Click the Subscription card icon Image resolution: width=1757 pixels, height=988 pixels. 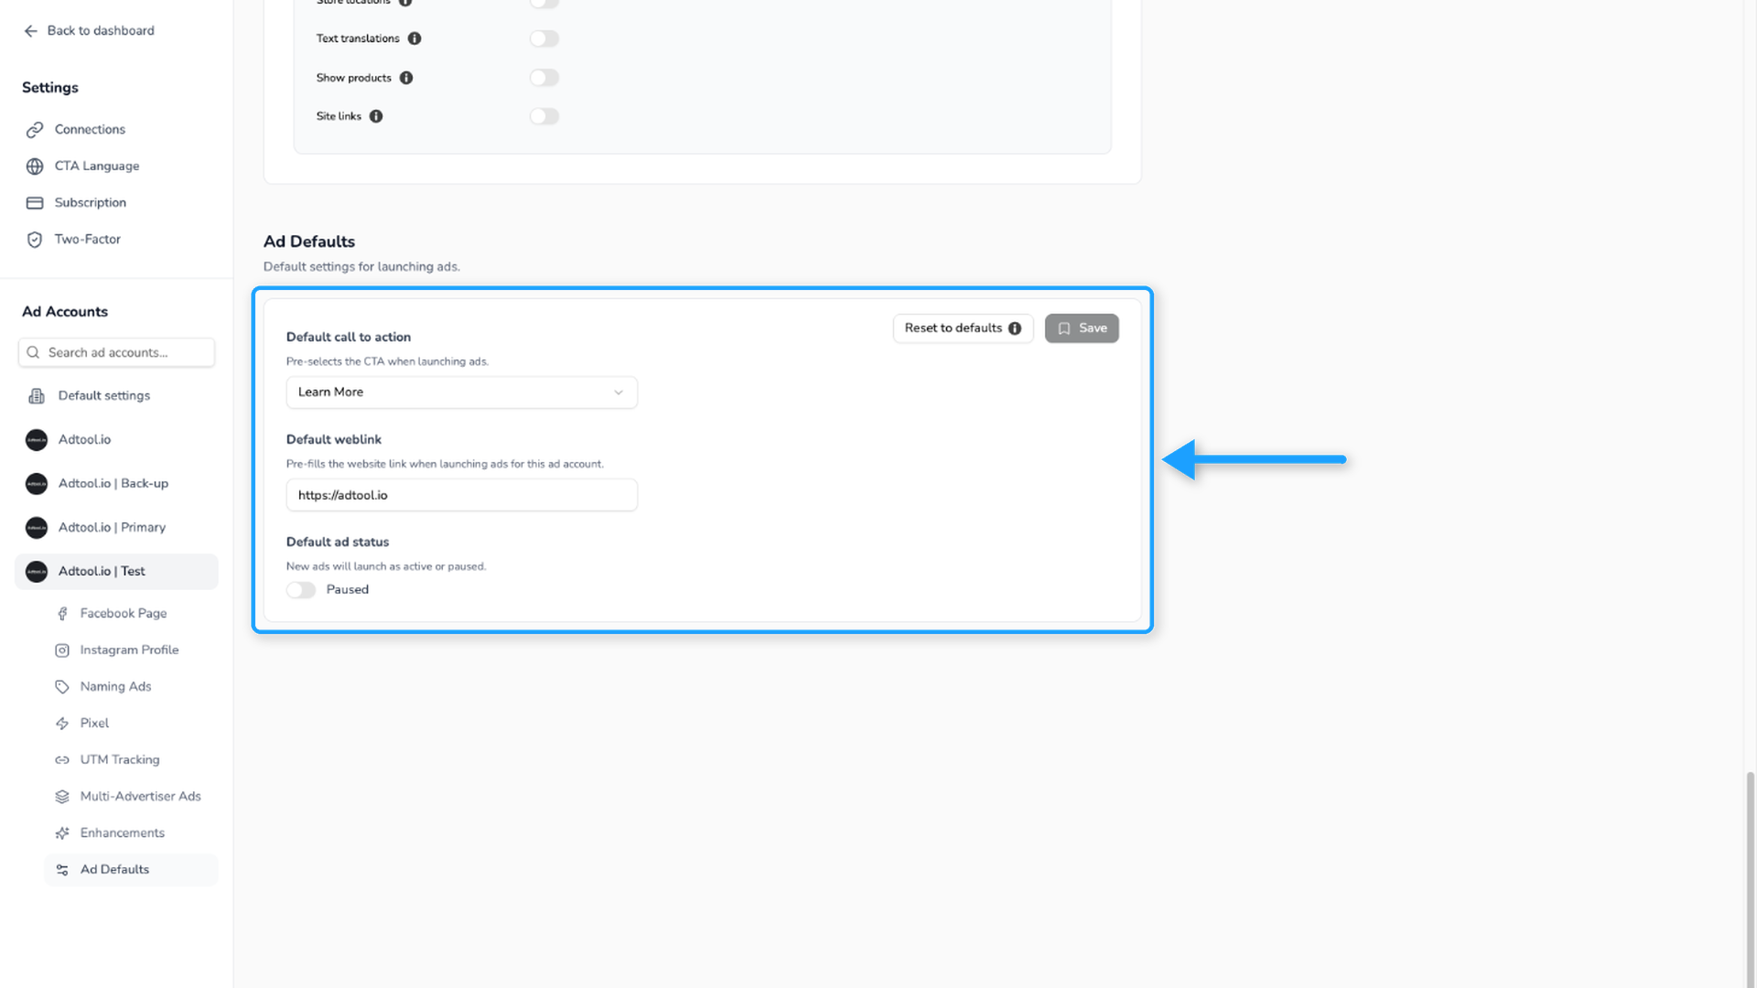pos(35,203)
